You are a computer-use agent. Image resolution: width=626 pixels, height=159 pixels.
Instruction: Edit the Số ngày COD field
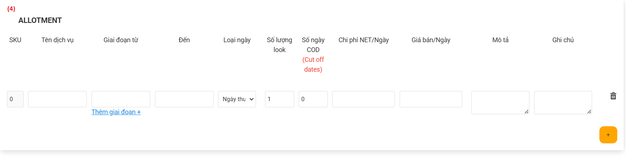[x=313, y=99]
